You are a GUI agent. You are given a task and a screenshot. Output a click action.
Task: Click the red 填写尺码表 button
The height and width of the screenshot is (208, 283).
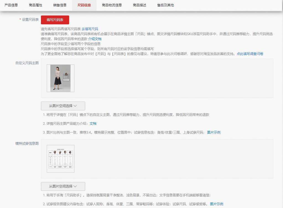click(55, 20)
